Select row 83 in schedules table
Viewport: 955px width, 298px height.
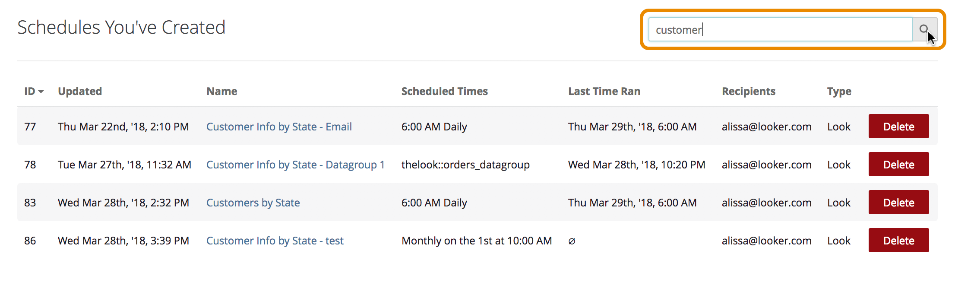30,203
